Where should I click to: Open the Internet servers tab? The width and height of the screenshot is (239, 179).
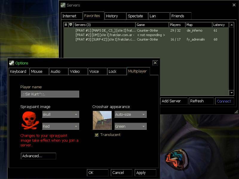[x=70, y=16]
